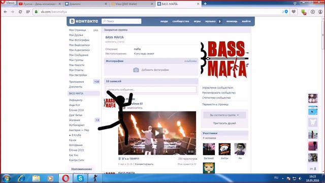Screen dimensions: 325x183
Task: Open Мои Настройки in sidebar
Action: 78,75
